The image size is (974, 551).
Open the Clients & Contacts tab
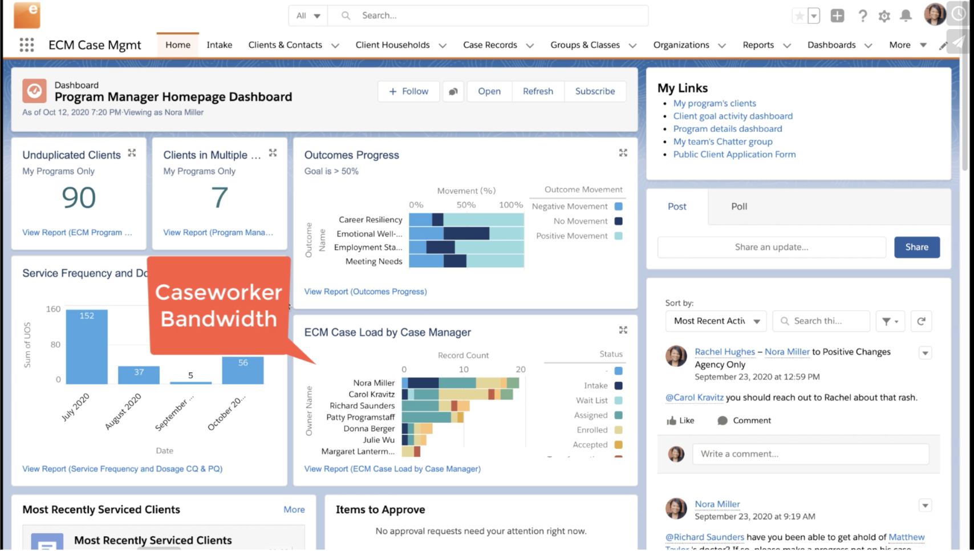coord(285,45)
